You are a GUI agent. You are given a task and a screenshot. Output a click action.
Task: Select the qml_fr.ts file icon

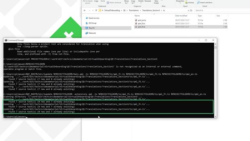(x=136, y=27)
